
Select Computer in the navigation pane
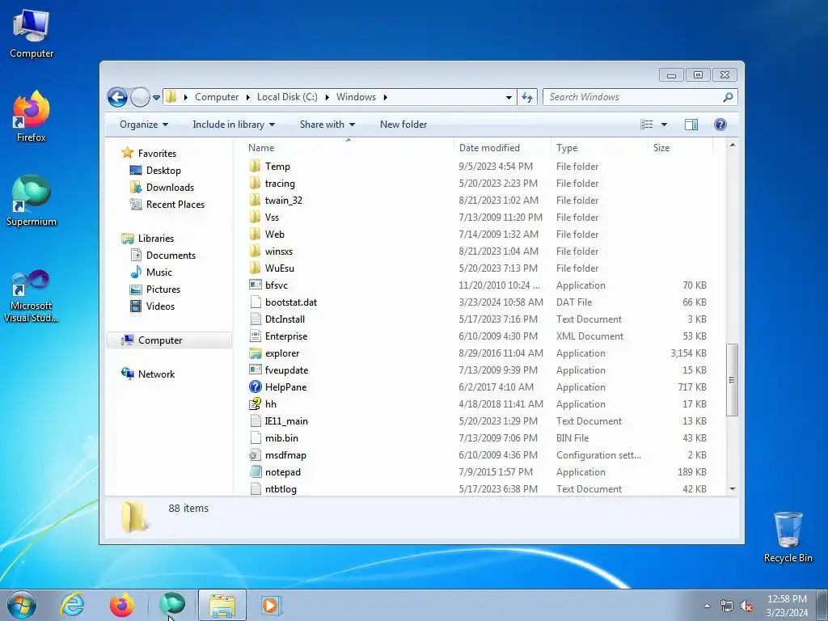[160, 340]
